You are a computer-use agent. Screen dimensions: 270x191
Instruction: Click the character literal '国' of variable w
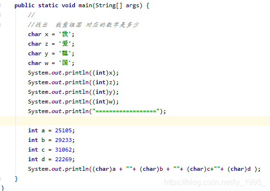click(x=65, y=63)
